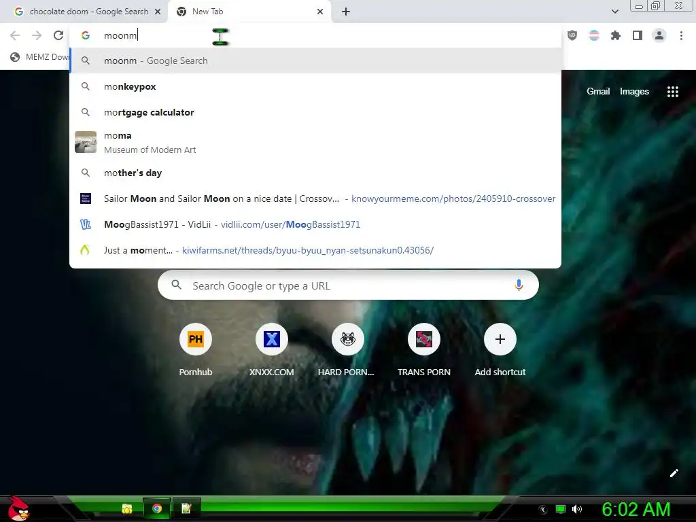
Task: Open the Sailor Moon knowyourmeme suggestion
Action: click(315, 198)
